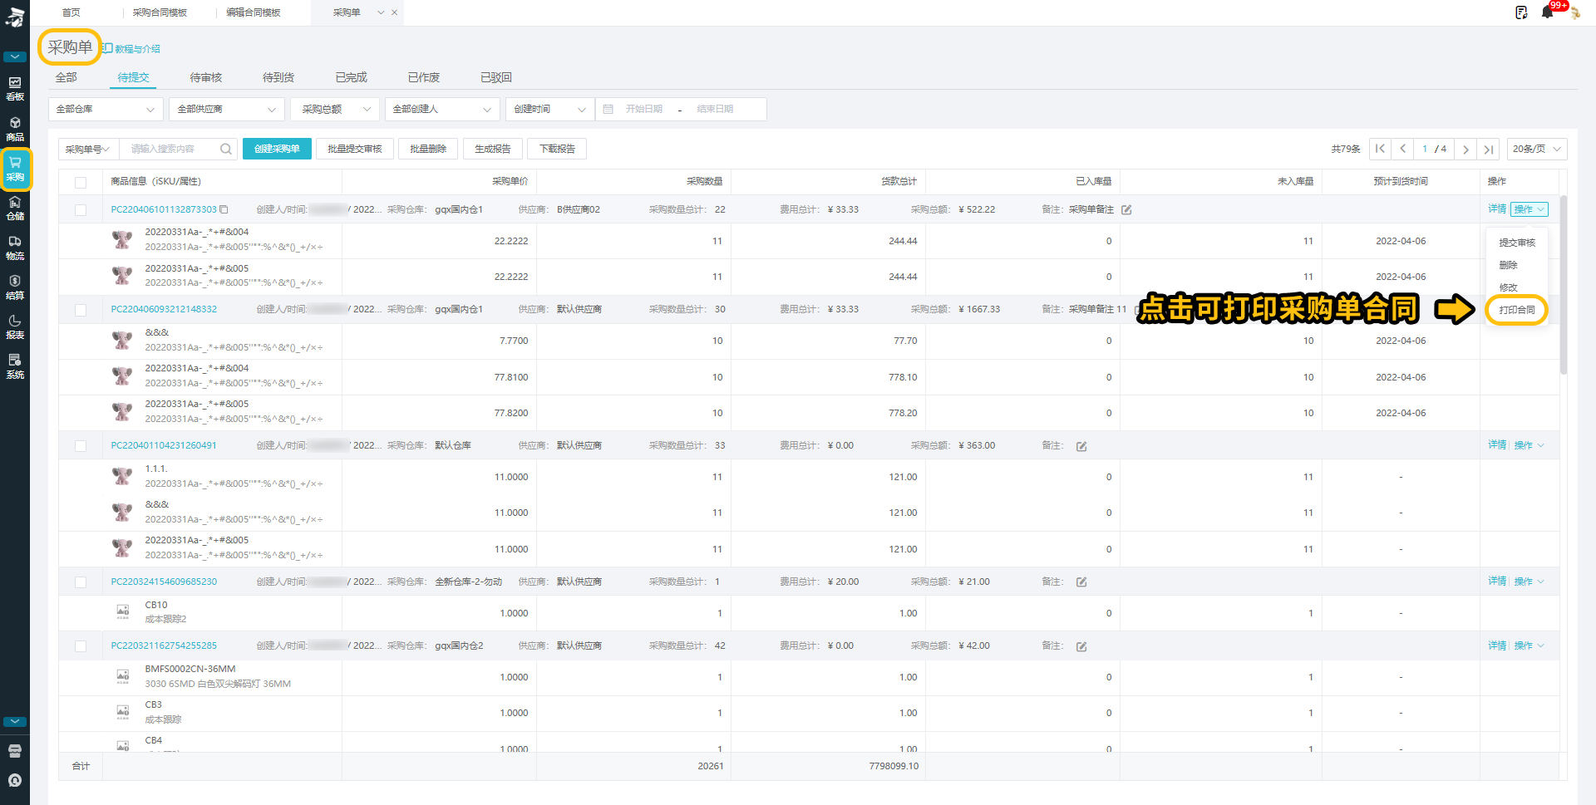
Task: Focus the order search input field
Action: tap(170, 149)
